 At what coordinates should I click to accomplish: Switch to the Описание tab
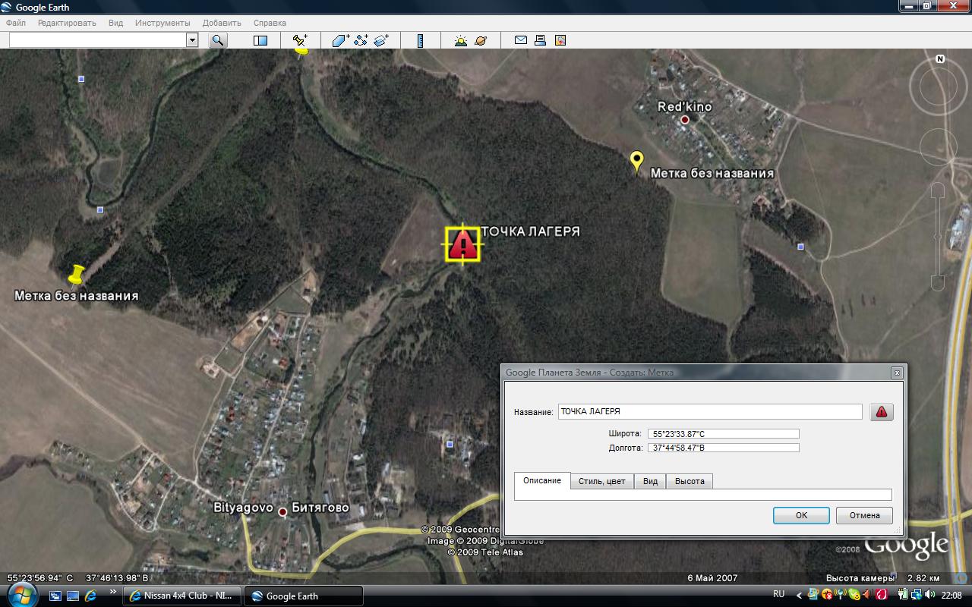tap(542, 480)
